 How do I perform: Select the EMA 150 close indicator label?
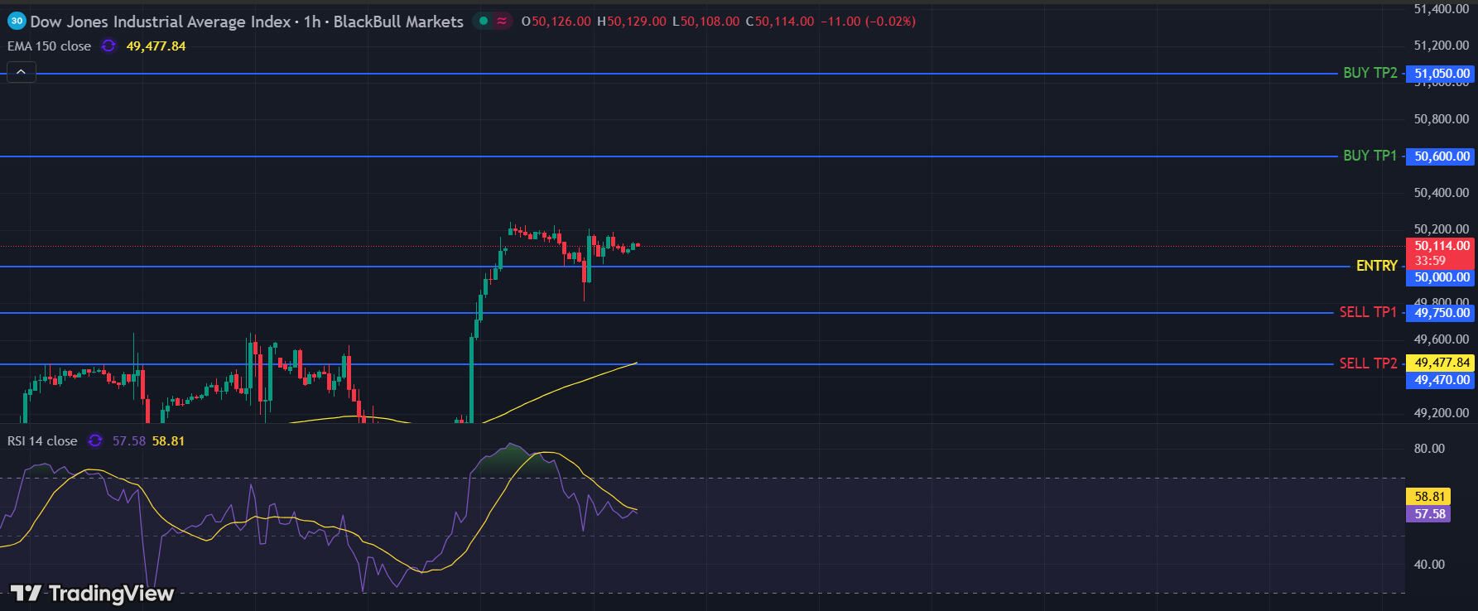tap(49, 46)
